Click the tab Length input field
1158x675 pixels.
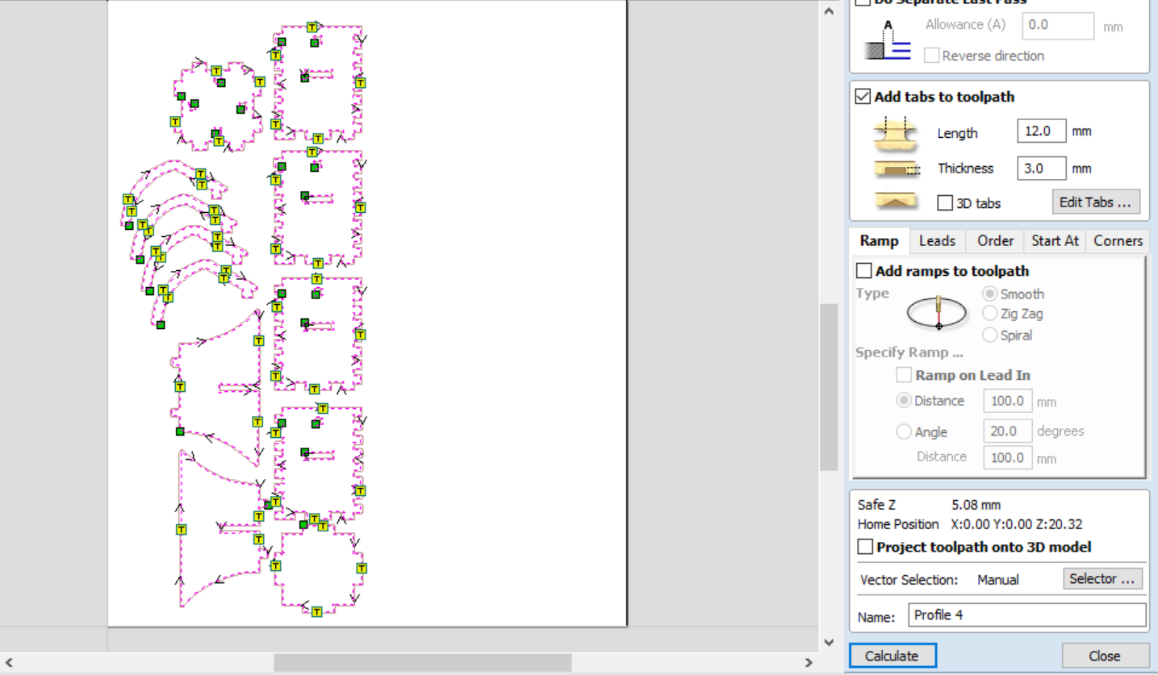coord(1041,131)
